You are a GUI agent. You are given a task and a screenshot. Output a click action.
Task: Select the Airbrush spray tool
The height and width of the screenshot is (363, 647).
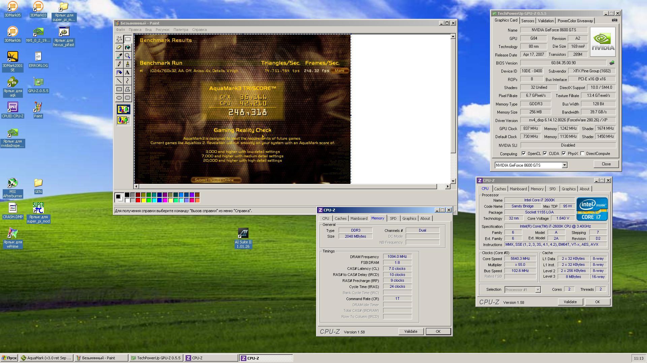coord(119,73)
